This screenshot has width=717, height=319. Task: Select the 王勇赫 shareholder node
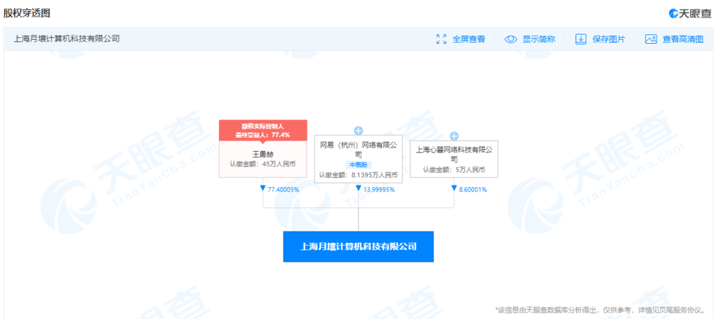tap(263, 159)
